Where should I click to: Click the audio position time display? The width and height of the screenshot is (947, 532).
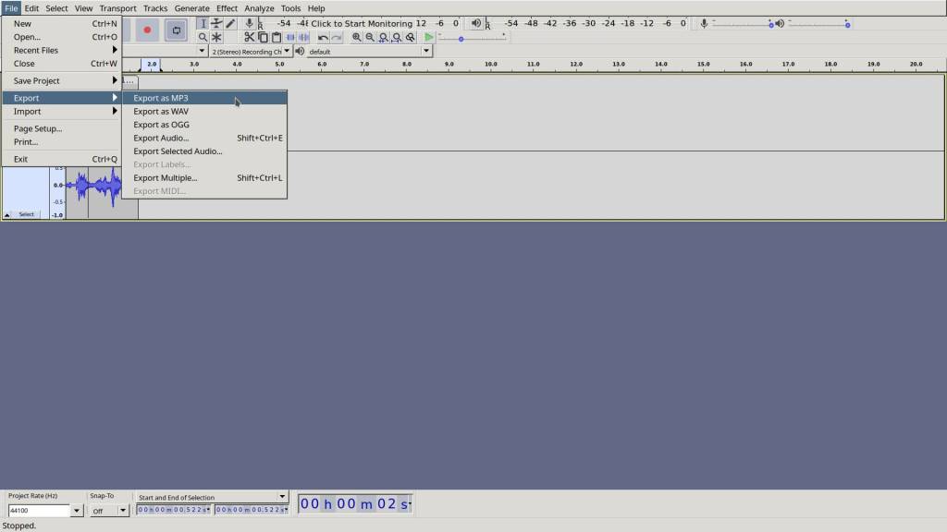point(356,503)
